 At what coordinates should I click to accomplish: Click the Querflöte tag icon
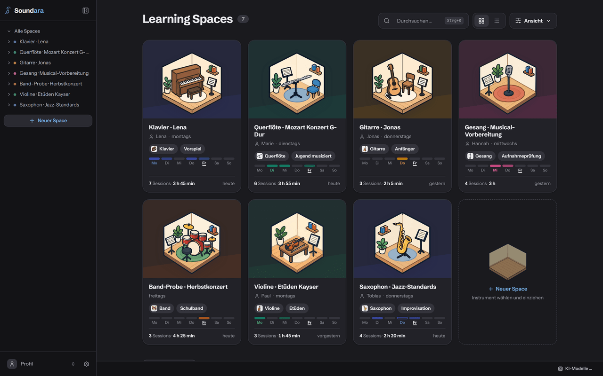[x=260, y=156]
